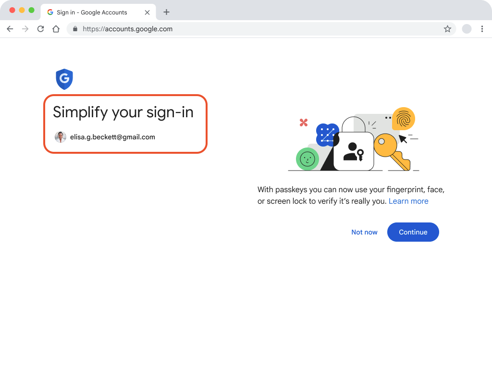This screenshot has width=492, height=369.
Task: Dismiss passkeys by clicking Not now
Action: (364, 232)
